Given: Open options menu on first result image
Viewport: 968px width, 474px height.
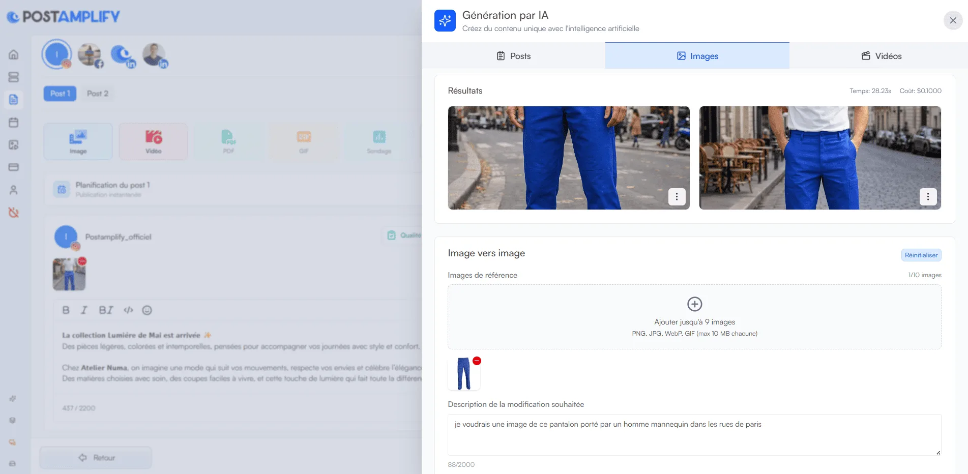Looking at the screenshot, I should 677,197.
